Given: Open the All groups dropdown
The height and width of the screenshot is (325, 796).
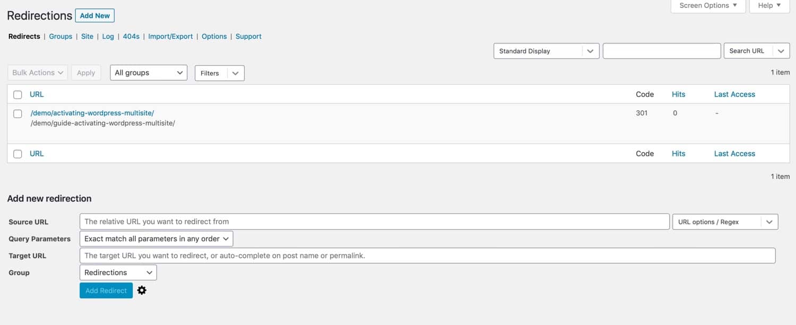Looking at the screenshot, I should tap(148, 72).
